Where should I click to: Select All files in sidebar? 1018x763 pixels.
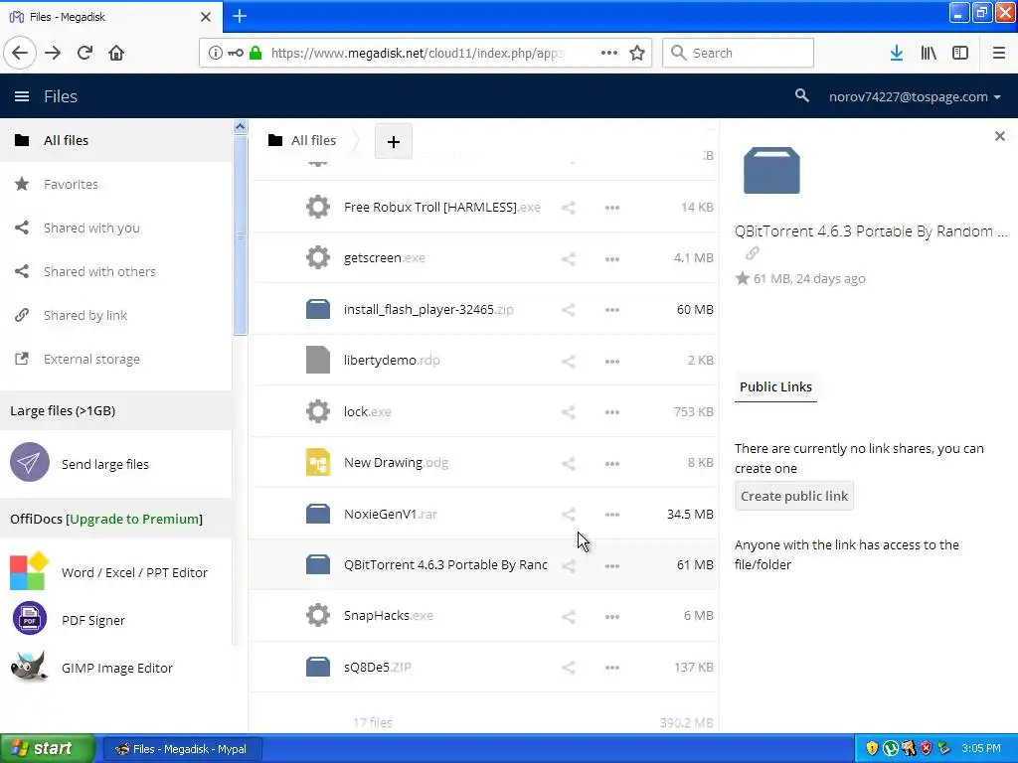tap(115, 140)
